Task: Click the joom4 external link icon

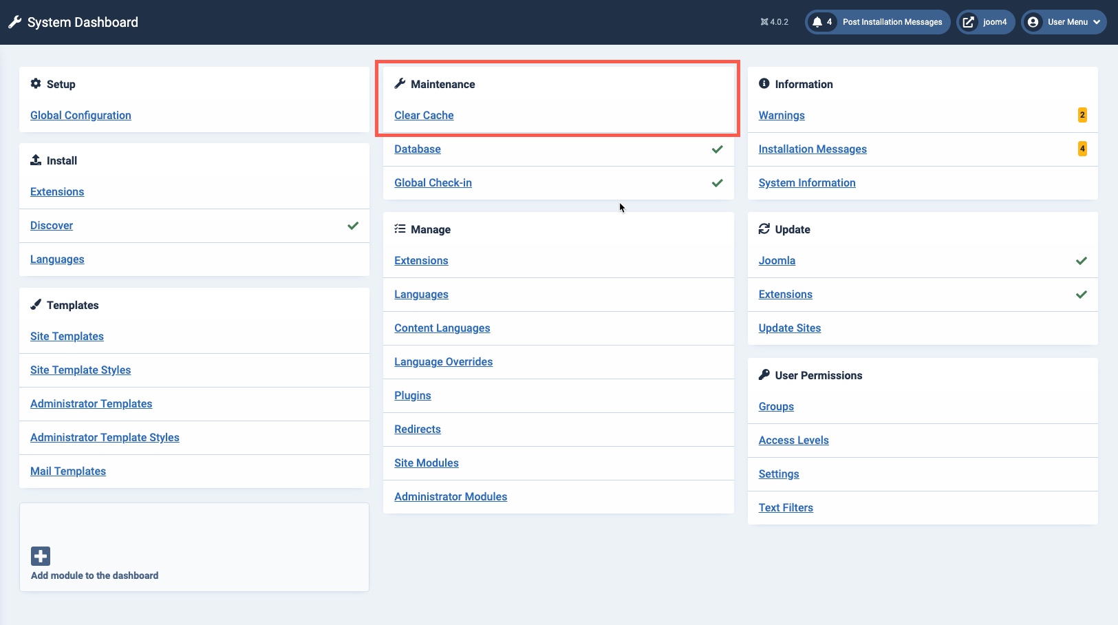Action: coord(968,22)
